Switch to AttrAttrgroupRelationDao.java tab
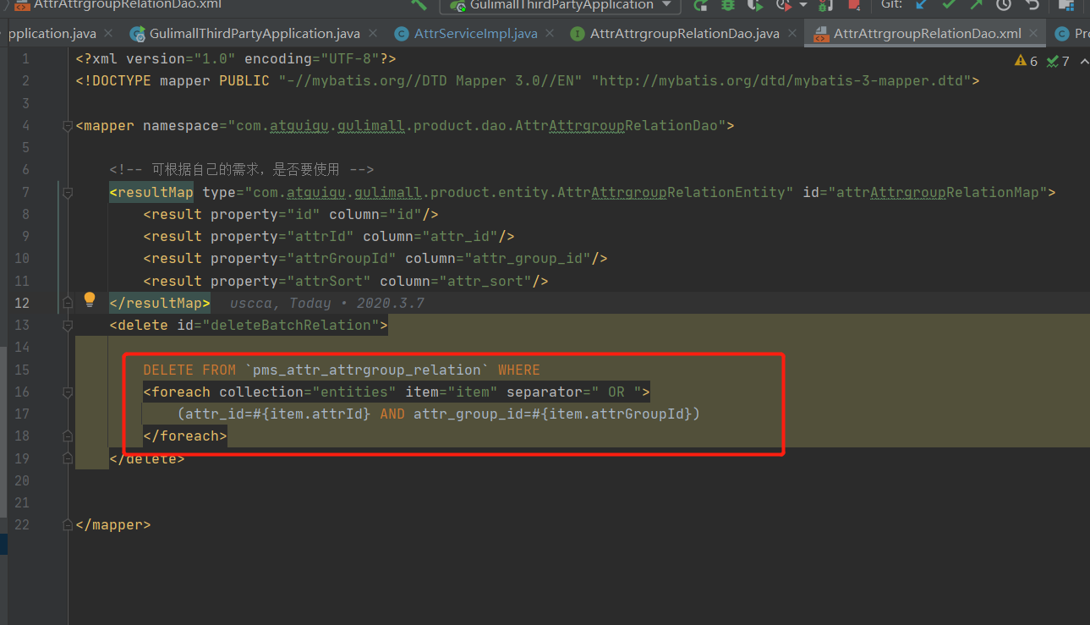Viewport: 1090px width, 625px height. pyautogui.click(x=684, y=34)
